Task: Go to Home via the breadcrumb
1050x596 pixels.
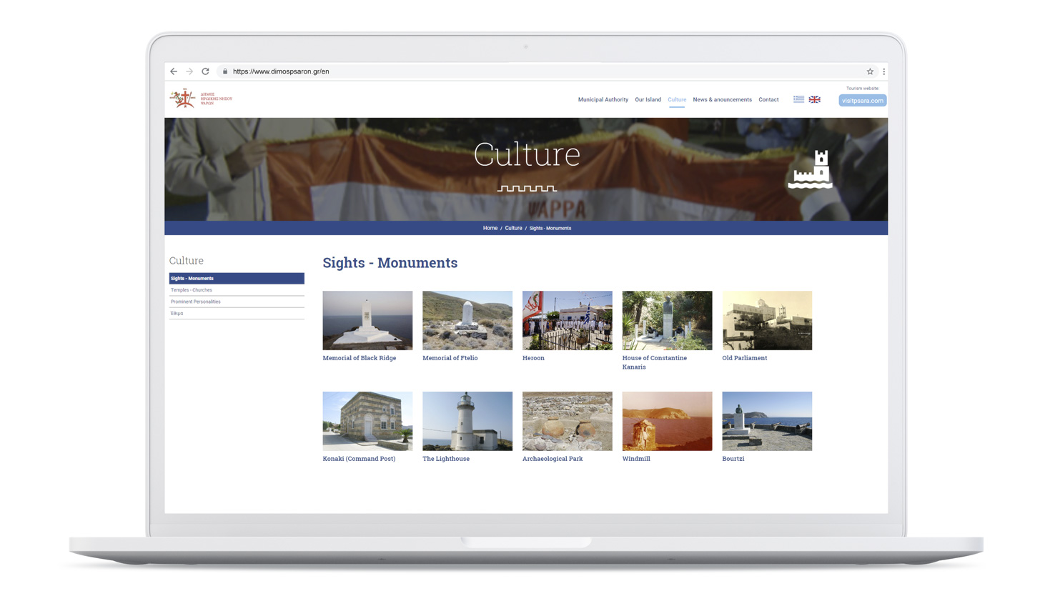Action: pyautogui.click(x=490, y=228)
